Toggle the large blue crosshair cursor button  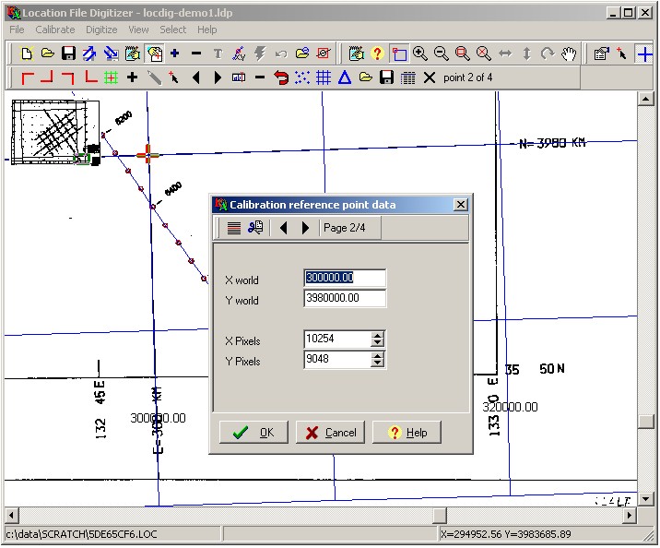644,54
